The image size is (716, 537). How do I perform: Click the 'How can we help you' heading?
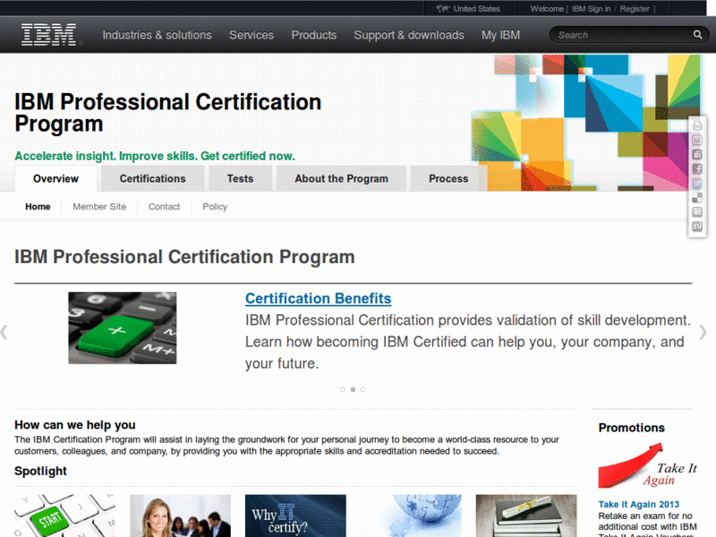tap(75, 424)
